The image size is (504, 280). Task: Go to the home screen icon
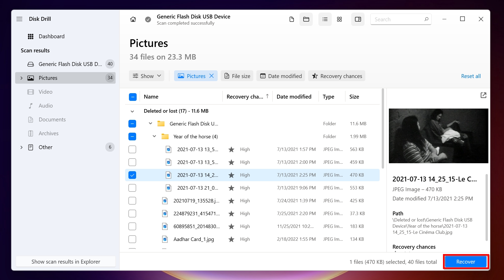pos(133,19)
